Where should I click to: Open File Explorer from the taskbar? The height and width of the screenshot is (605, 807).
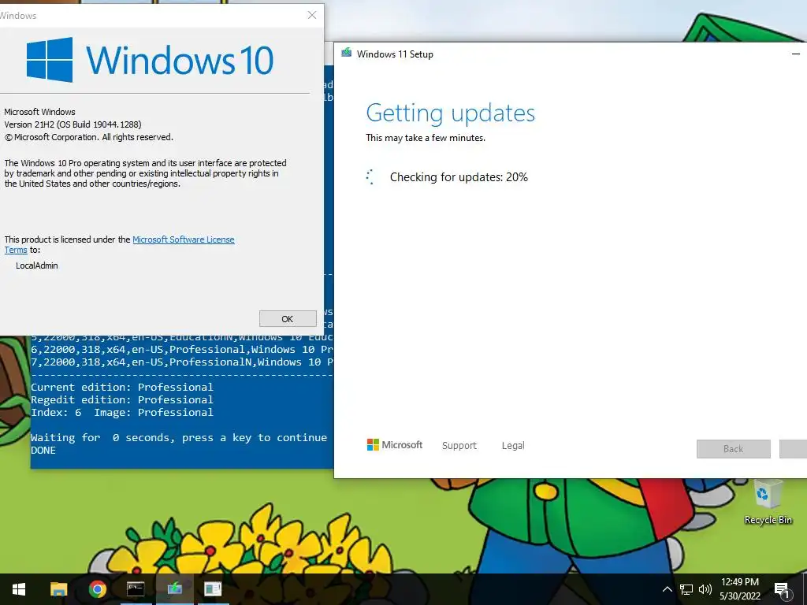coord(58,589)
